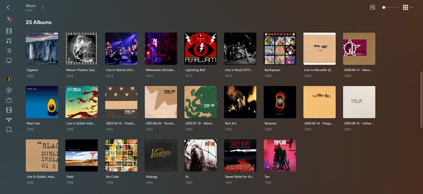Click the orange Plex chevron icon
423x194 pixels.
pos(9,79)
